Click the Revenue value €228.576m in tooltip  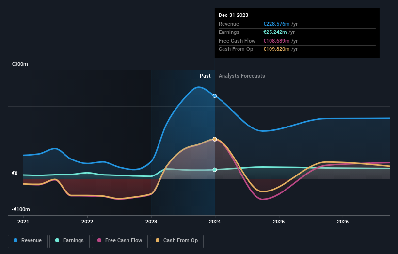click(276, 24)
